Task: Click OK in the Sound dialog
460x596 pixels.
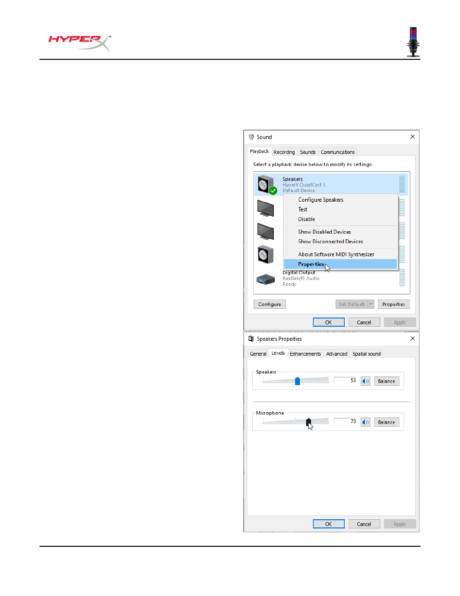Action: click(x=328, y=322)
